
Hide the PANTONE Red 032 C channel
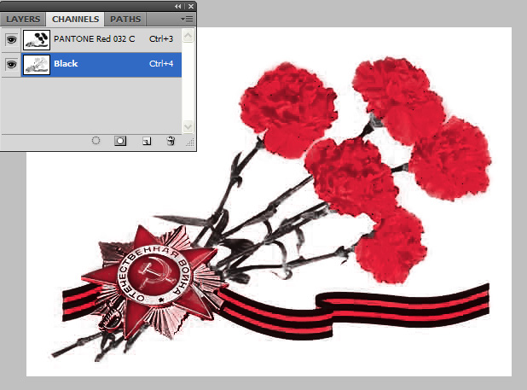point(11,39)
